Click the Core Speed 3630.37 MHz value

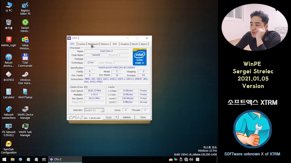(94, 91)
